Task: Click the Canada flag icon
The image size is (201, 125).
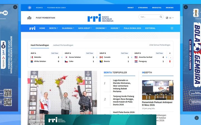Action: click(101, 57)
